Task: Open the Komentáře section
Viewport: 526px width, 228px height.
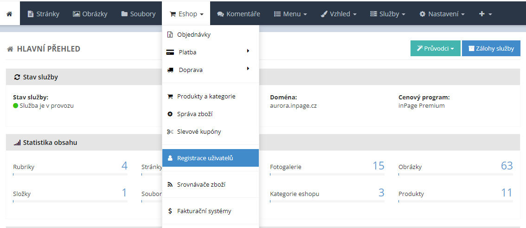Action: (x=239, y=14)
